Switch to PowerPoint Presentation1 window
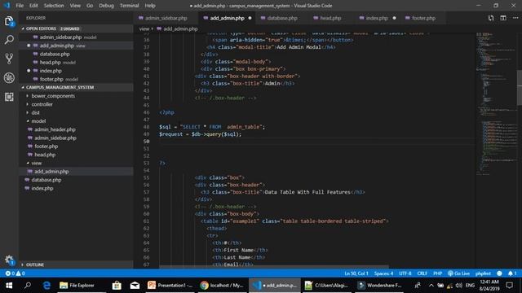 tap(170, 286)
